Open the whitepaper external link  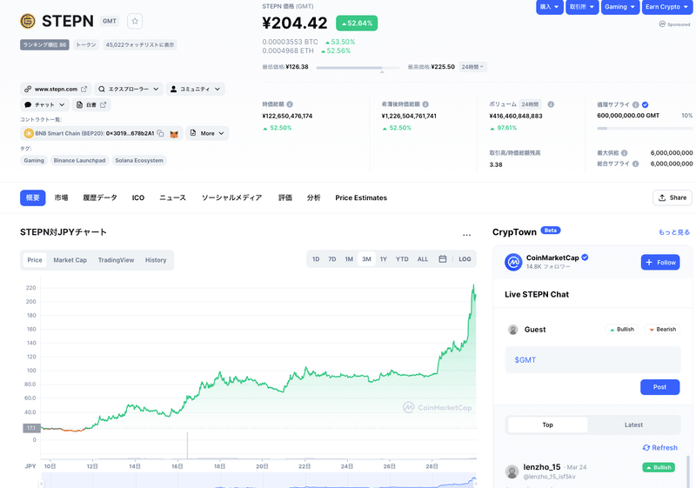coord(91,104)
